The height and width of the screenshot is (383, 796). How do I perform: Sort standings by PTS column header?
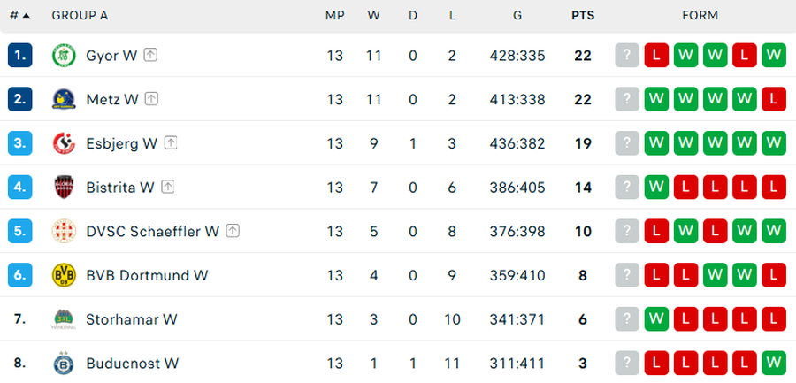tap(583, 15)
